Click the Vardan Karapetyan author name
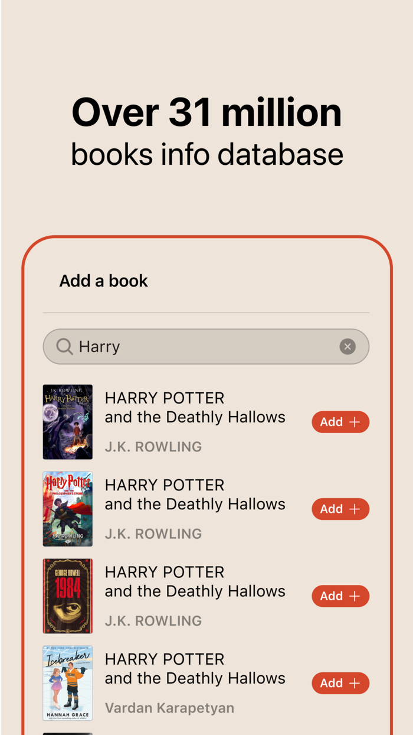The image size is (413, 735). pyautogui.click(x=169, y=708)
